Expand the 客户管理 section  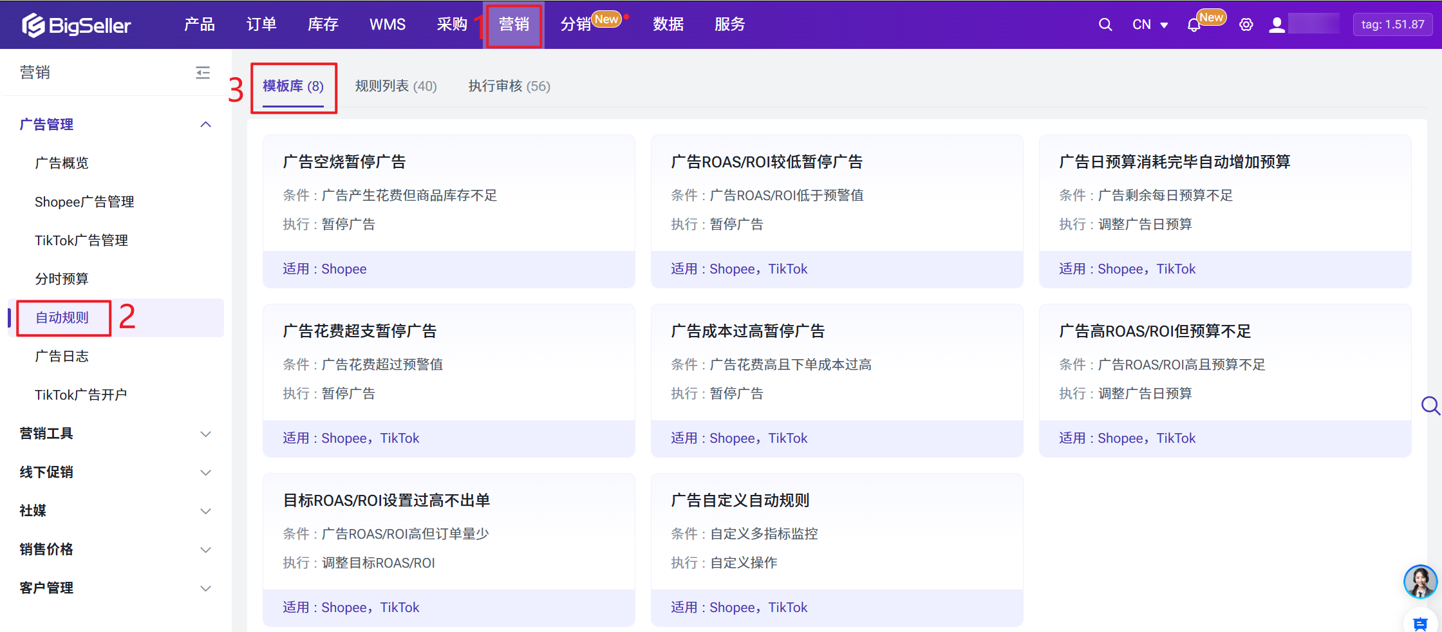point(205,588)
